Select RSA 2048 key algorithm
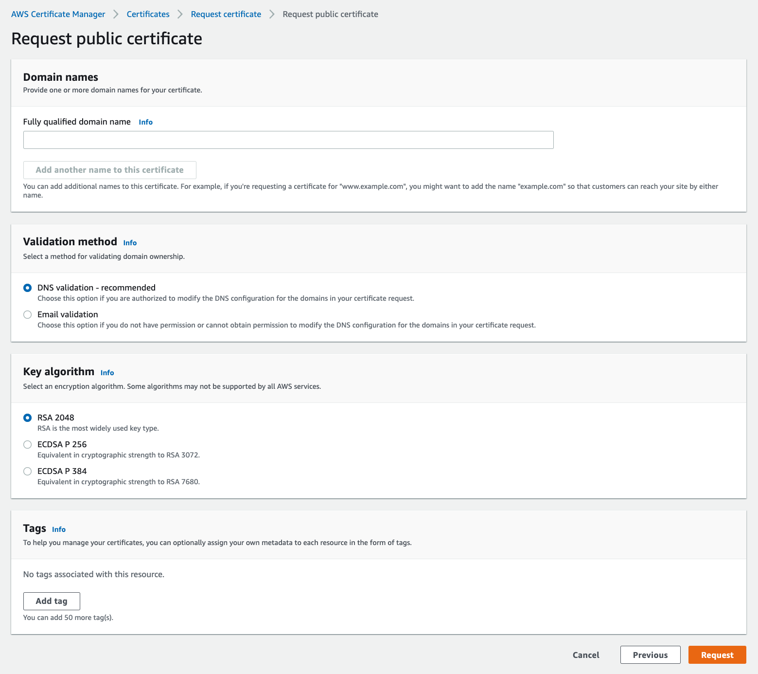This screenshot has height=674, width=758. (28, 418)
